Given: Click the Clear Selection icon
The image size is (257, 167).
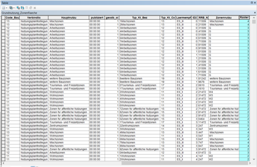Looking at the screenshot, I should 26,8.
